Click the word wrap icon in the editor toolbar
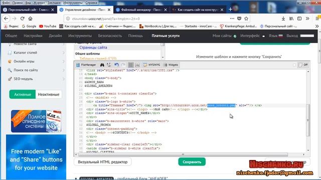This screenshot has width=321, height=180. point(137,65)
